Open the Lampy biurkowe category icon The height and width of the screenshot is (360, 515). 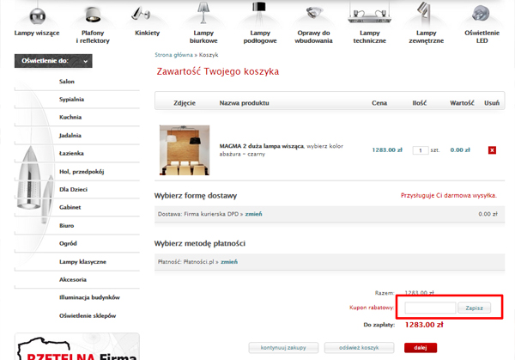click(203, 13)
